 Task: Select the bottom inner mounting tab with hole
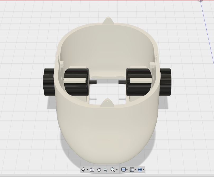(107, 103)
